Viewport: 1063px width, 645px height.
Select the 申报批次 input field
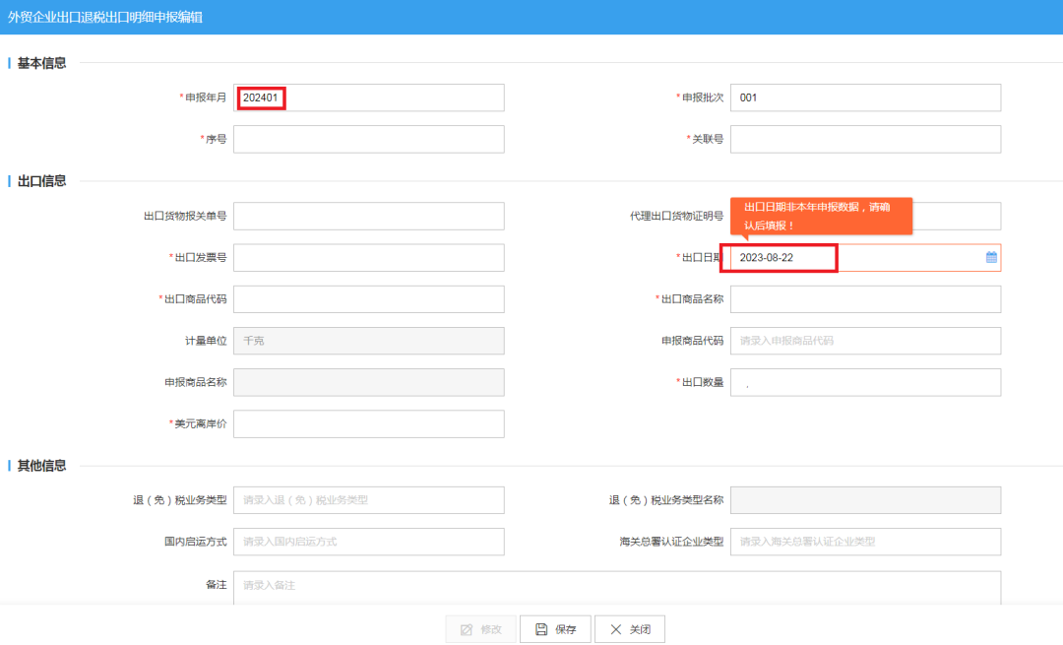(864, 97)
